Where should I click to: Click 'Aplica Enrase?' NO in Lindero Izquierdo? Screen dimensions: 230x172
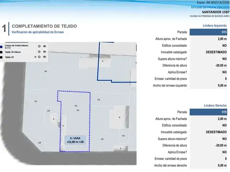(x=224, y=72)
